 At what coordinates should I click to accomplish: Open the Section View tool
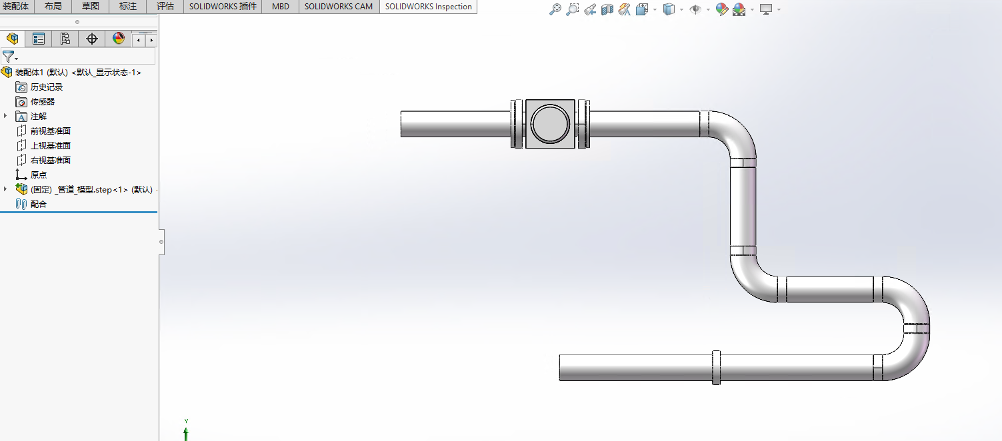606,9
